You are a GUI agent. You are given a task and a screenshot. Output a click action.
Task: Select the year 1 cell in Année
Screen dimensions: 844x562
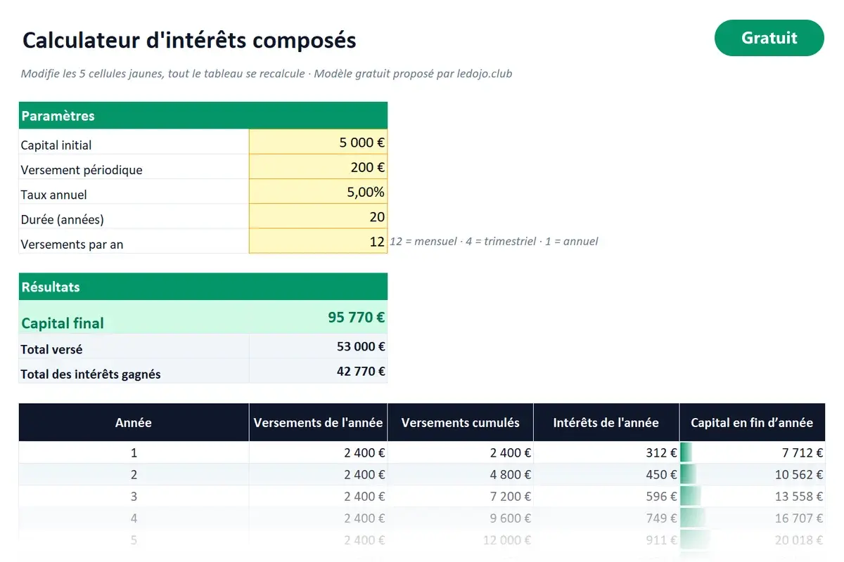tap(134, 452)
